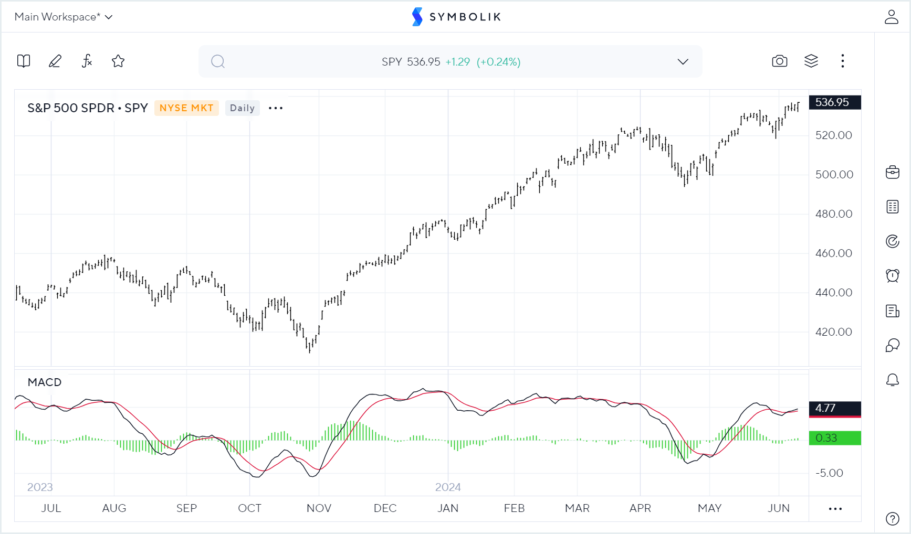Open the user account profile icon
The image size is (911, 534).
(892, 17)
